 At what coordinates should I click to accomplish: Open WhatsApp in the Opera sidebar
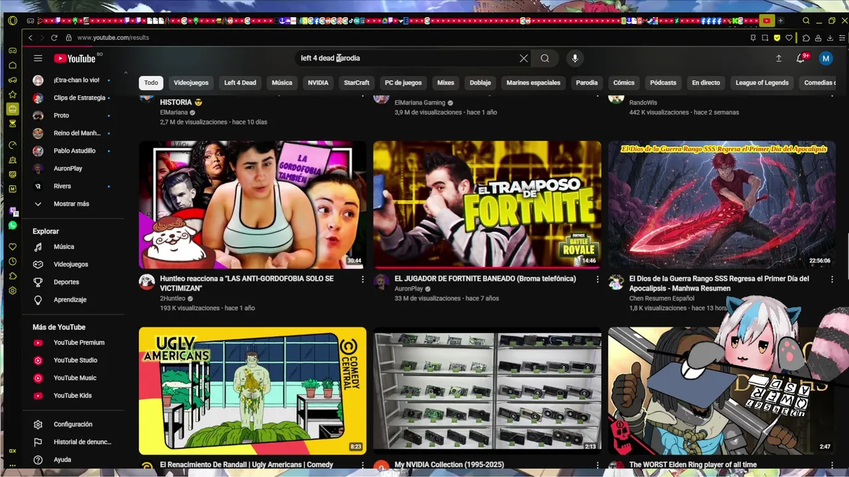pyautogui.click(x=13, y=226)
